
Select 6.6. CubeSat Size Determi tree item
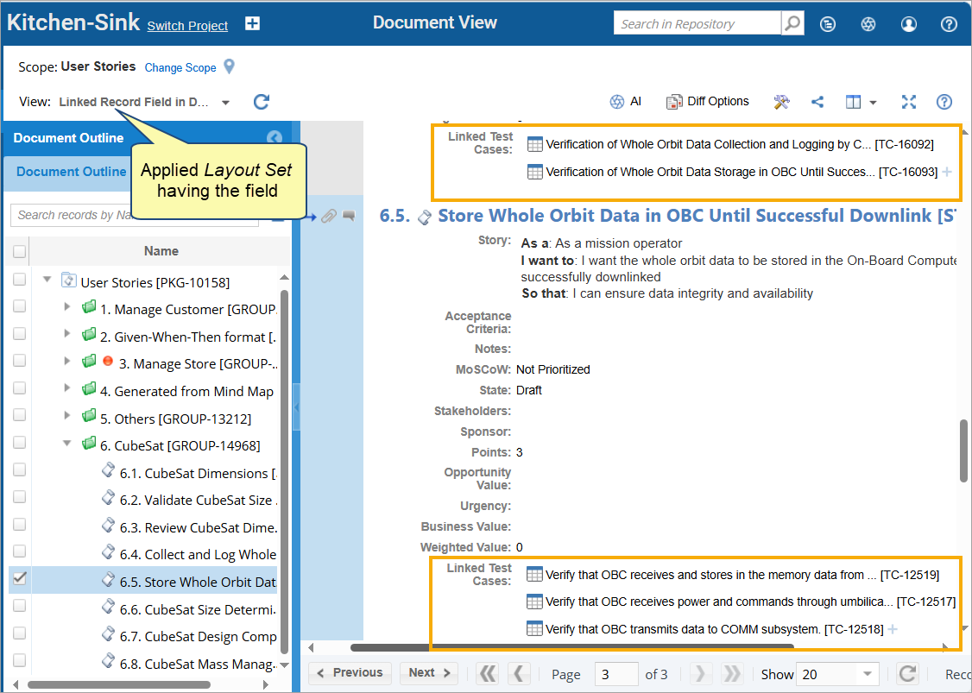click(x=198, y=610)
